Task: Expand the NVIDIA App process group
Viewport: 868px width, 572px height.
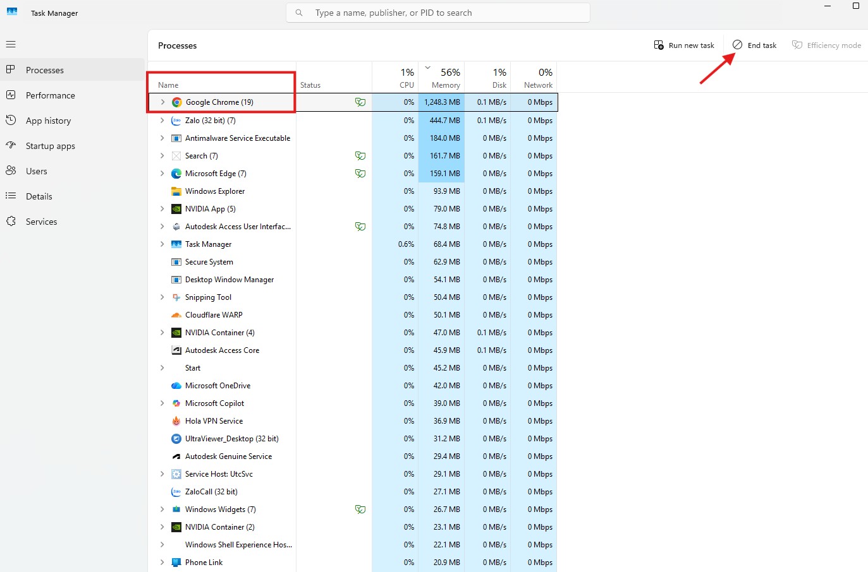Action: [x=162, y=209]
